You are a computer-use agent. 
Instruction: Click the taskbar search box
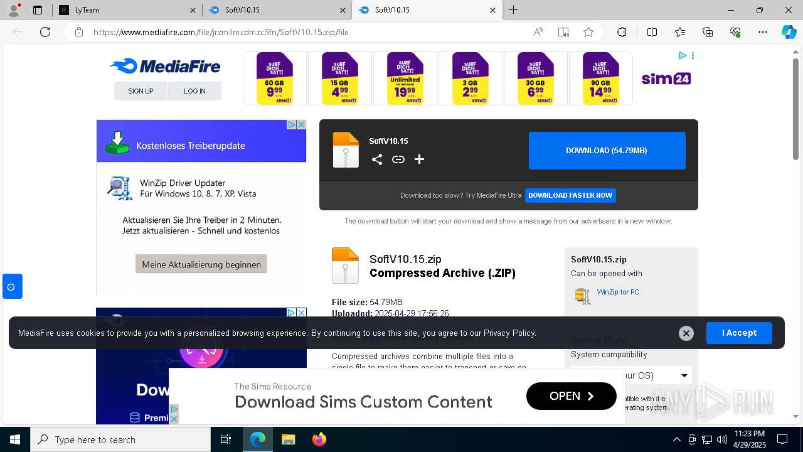(120, 439)
